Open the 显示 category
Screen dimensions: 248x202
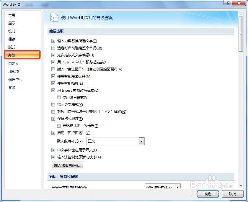click(12, 23)
